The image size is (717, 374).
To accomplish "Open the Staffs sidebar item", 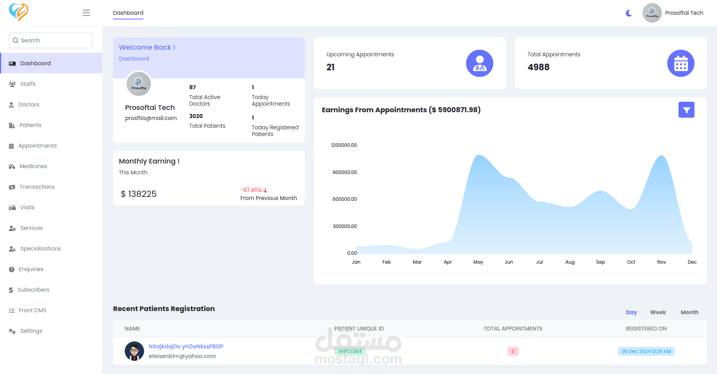I will [51, 84].
